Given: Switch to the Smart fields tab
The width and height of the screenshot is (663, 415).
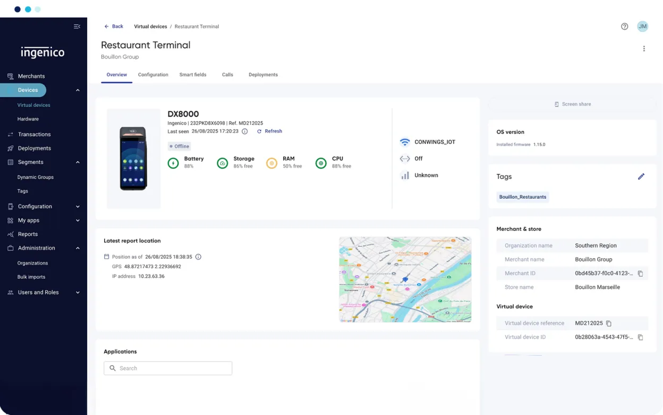Looking at the screenshot, I should coord(193,75).
